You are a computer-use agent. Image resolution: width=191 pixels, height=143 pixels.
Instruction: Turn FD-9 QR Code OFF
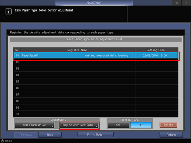pos(141,125)
